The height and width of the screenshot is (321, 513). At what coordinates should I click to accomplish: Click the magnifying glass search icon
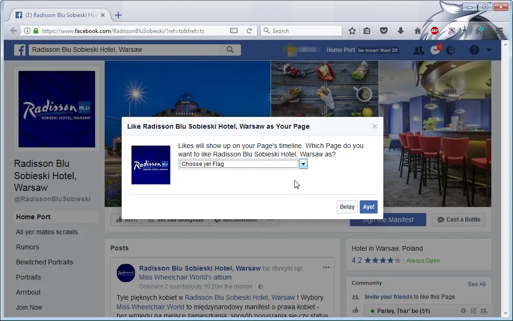pyautogui.click(x=230, y=49)
